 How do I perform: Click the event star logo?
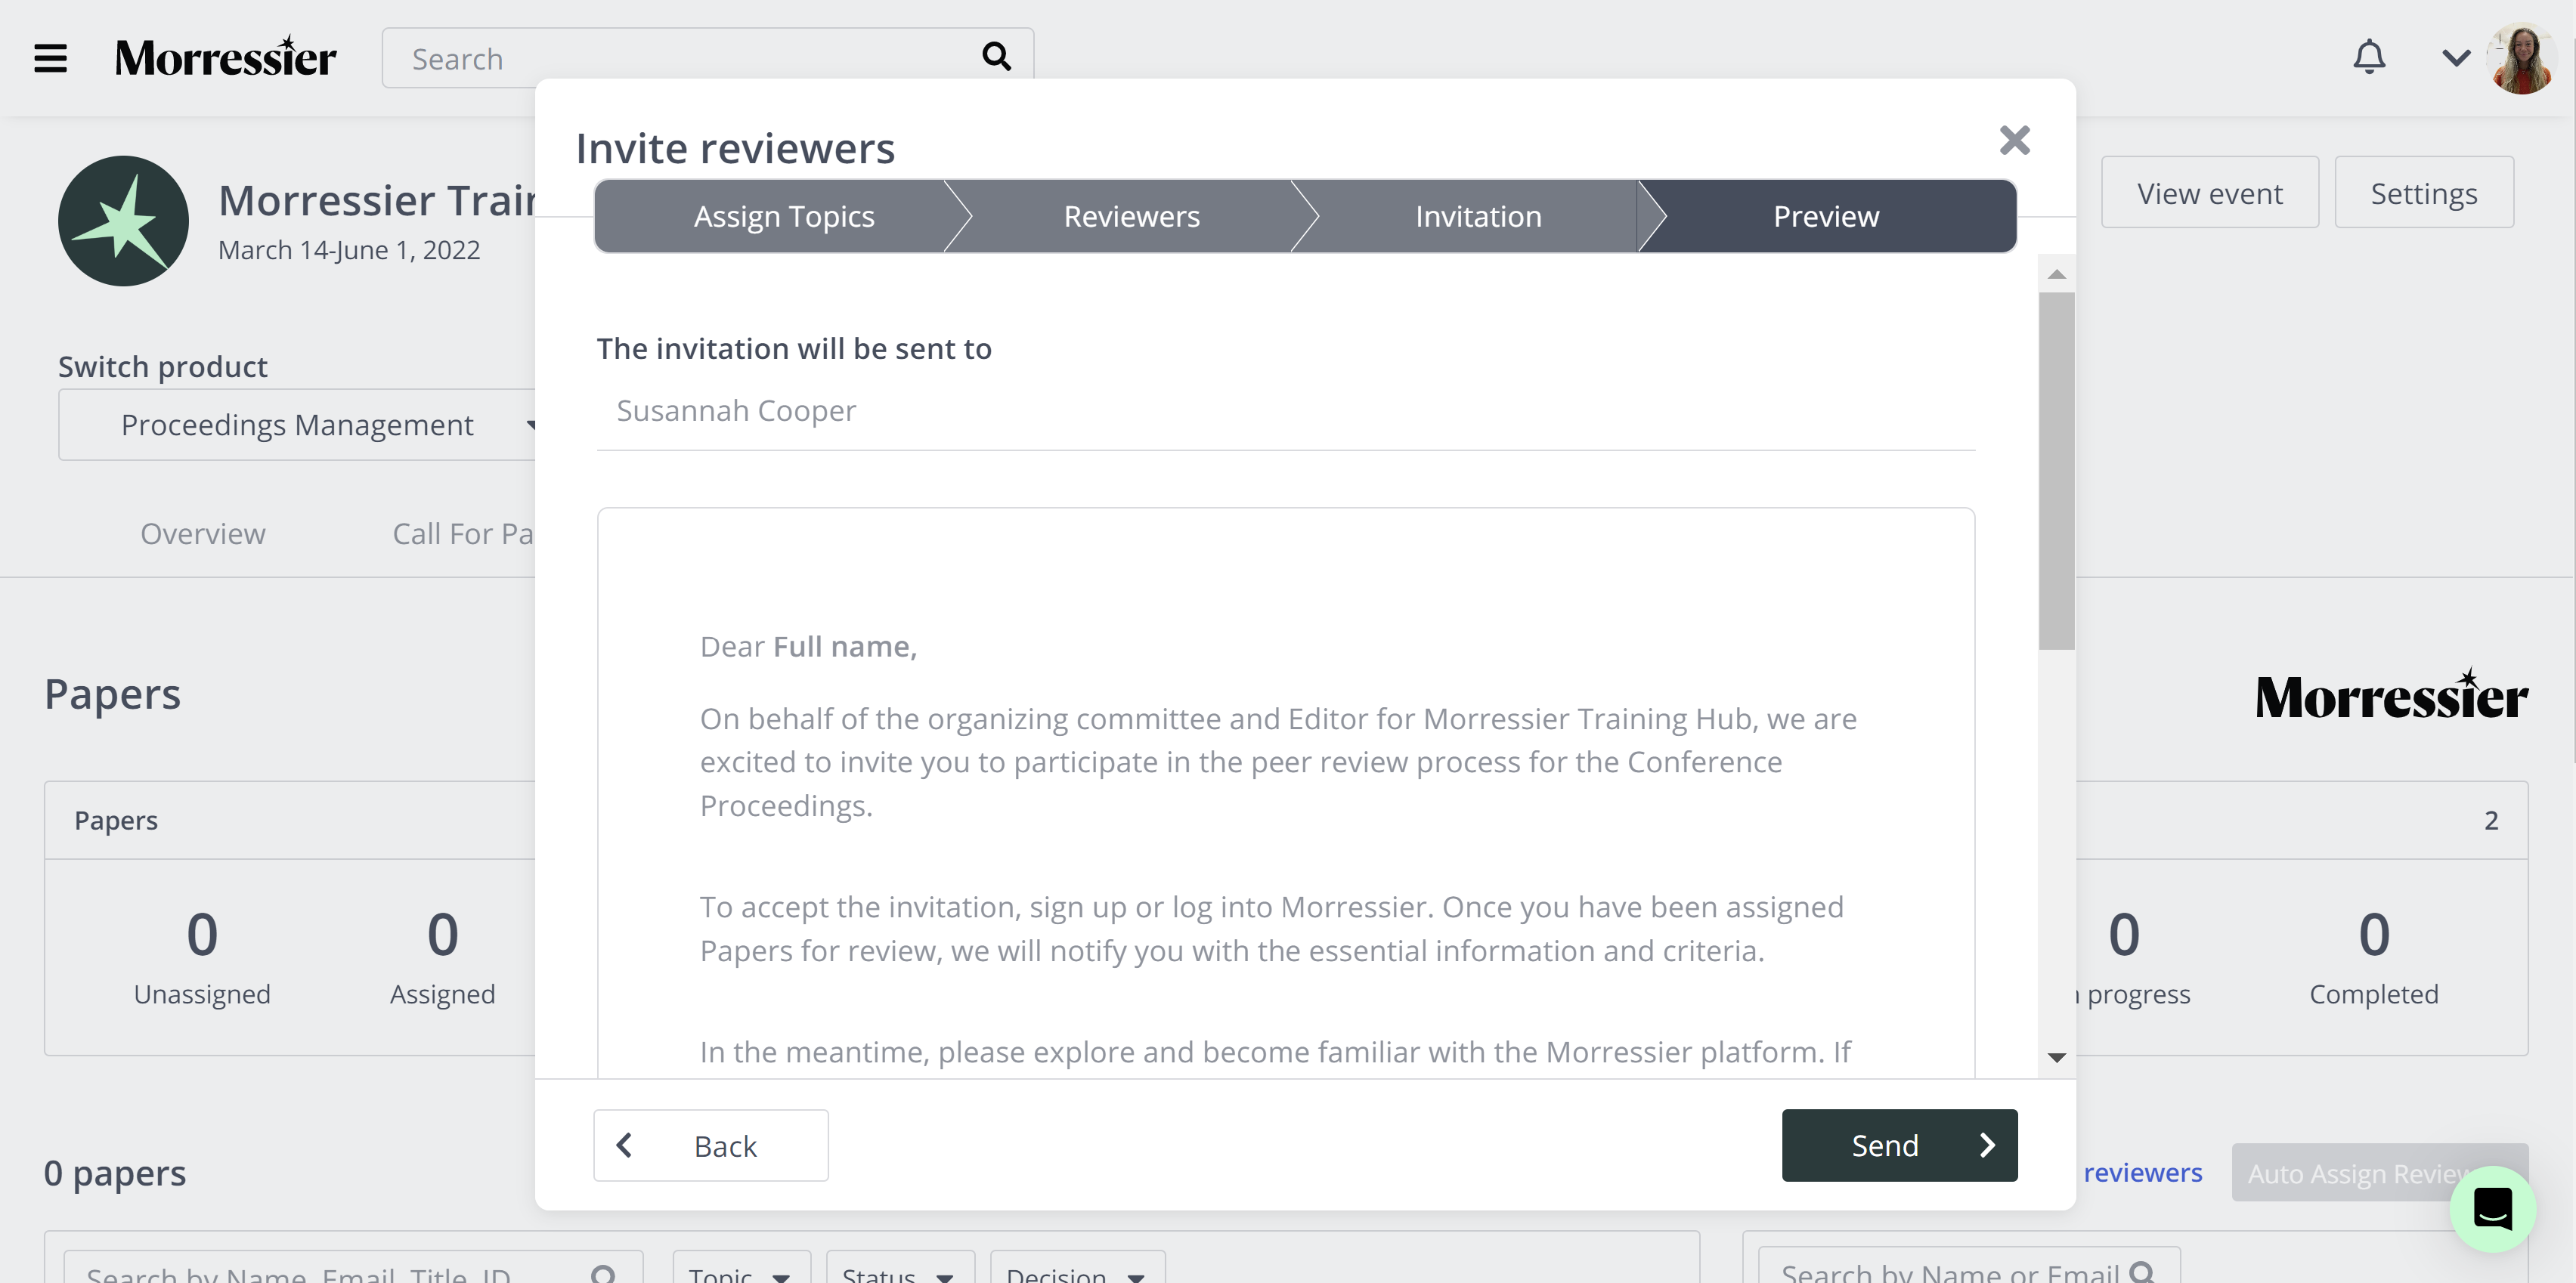(x=123, y=220)
